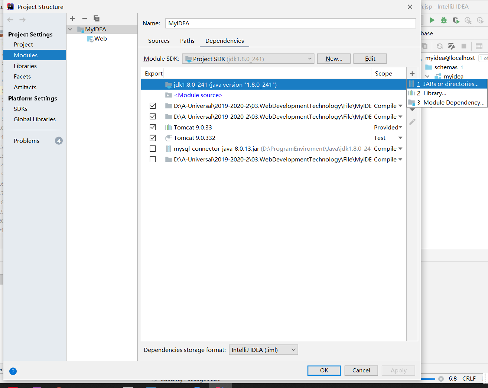Click the Tomcat 9.0.33 library icon
This screenshot has height=388, width=488.
click(169, 127)
